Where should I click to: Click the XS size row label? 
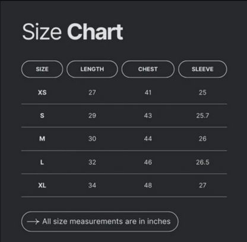(42, 92)
